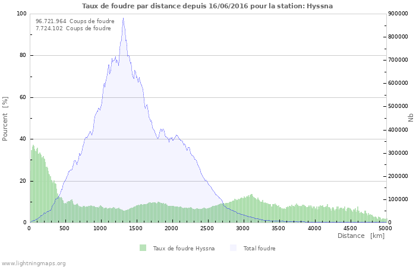Image resolution: width=416 pixels, height=267 pixels.
Task: Click the lavender Total foudre legend swatch
Action: coord(233,248)
